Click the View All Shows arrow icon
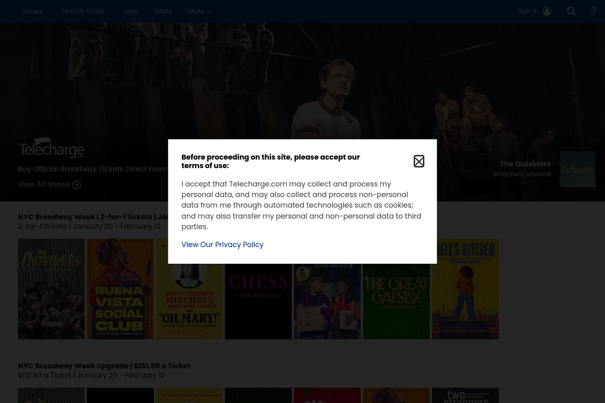This screenshot has height=403, width=605. [x=77, y=185]
